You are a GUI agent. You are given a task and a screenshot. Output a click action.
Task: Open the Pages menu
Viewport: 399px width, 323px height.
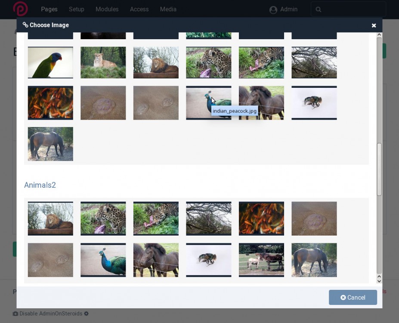point(49,9)
